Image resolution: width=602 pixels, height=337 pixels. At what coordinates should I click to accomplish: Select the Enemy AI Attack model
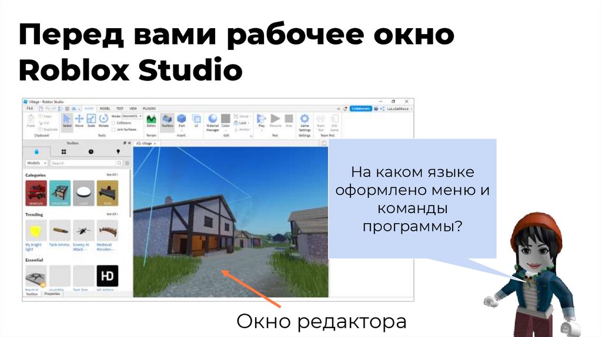[83, 231]
